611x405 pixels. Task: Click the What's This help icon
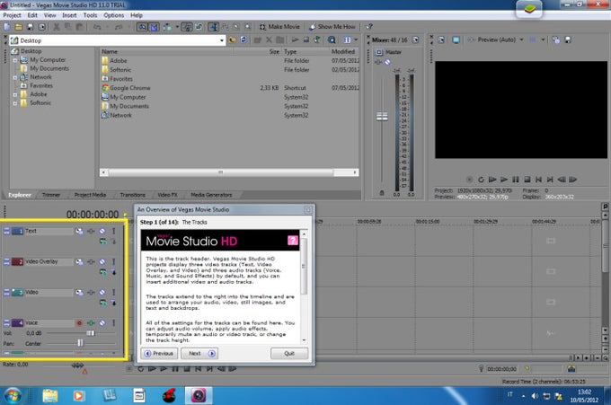point(369,27)
